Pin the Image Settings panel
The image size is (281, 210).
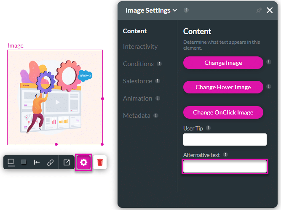[259, 10]
